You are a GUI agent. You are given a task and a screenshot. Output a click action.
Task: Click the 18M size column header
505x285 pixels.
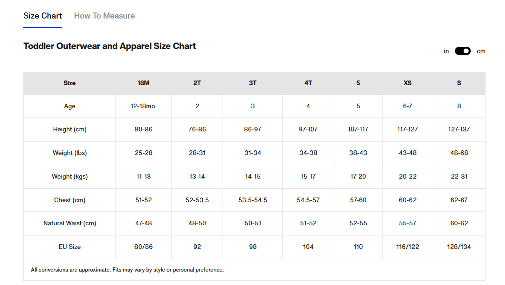coord(143,83)
